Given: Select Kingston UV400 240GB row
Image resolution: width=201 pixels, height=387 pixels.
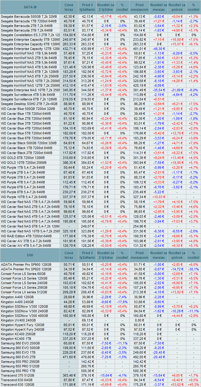Looking at the screenshot, I should [100, 320].
